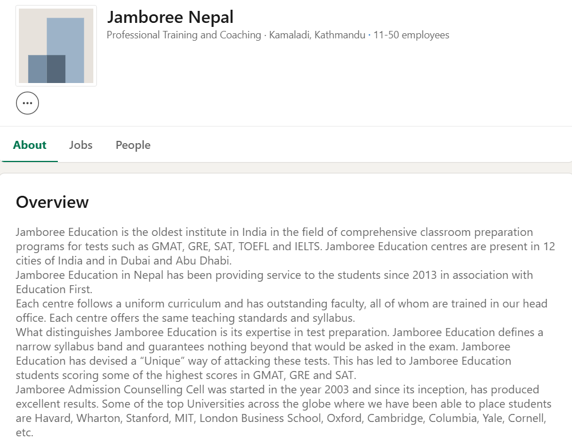Image resolution: width=572 pixels, height=442 pixels.
Task: Click the Overview section heading
Action: (52, 202)
